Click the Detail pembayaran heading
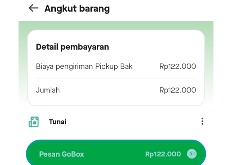The width and height of the screenshot is (232, 165). click(x=73, y=47)
